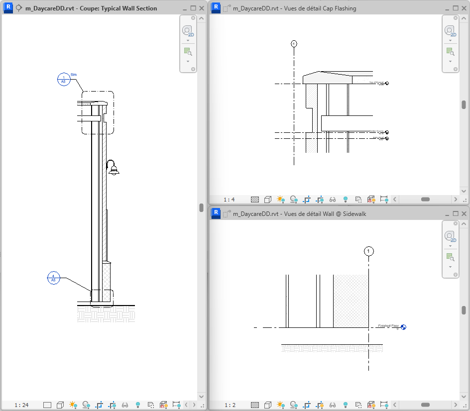Screen dimensions: 470x411
Task: Click the Finished Floor level label
Action: point(388,325)
